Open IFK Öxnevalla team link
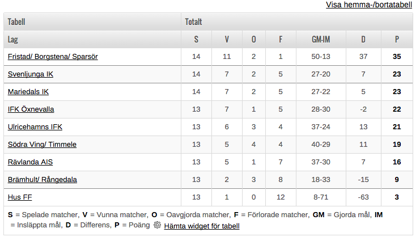 [x=31, y=109]
